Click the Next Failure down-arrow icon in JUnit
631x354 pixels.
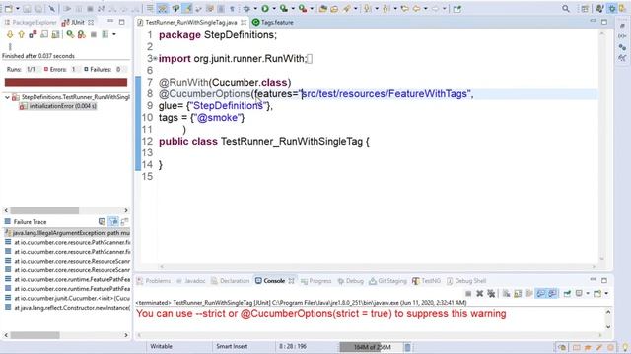[x=10, y=35]
